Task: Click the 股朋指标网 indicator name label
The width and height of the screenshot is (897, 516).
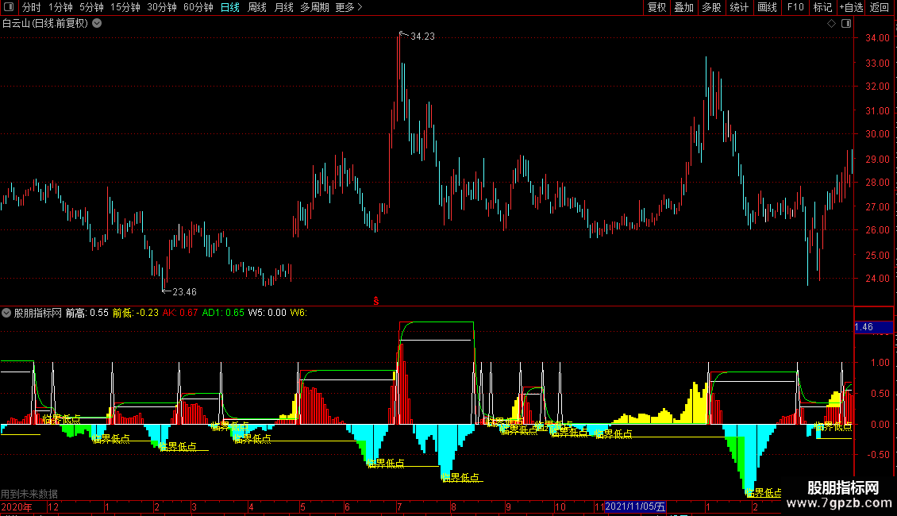Action: click(x=38, y=313)
